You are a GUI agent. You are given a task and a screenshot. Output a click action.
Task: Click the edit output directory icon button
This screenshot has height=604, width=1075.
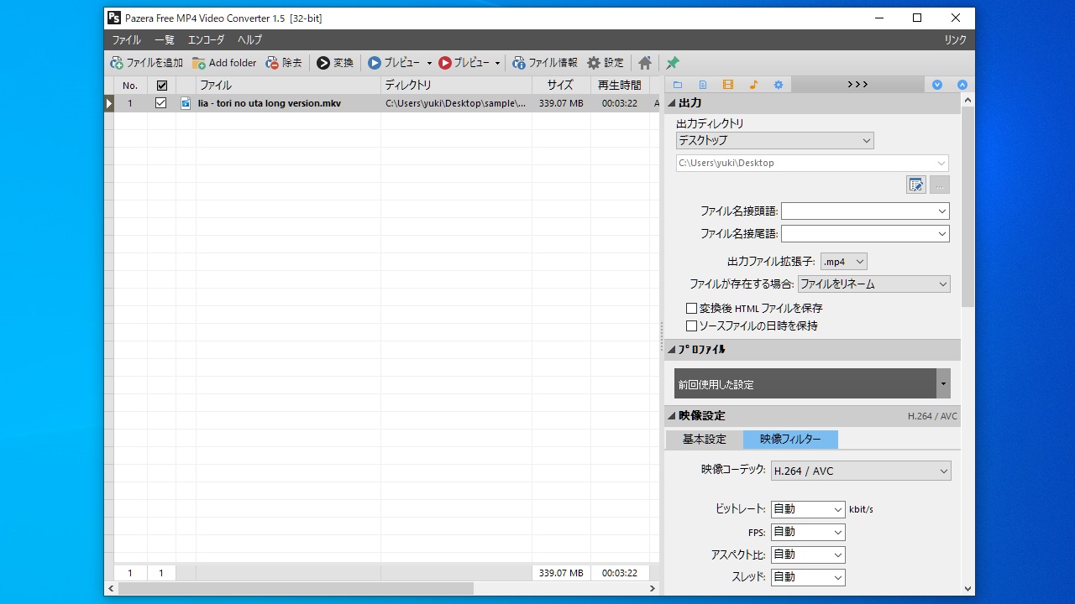click(916, 185)
